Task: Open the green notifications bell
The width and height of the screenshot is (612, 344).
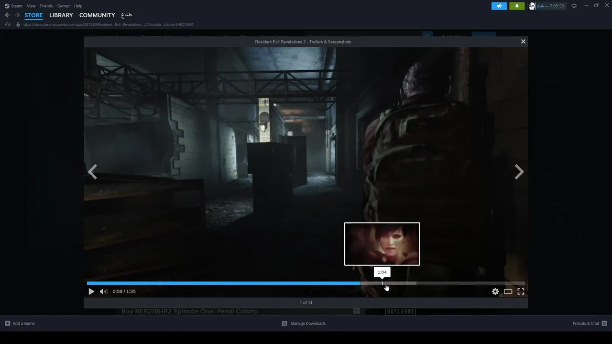Action: pos(517,6)
